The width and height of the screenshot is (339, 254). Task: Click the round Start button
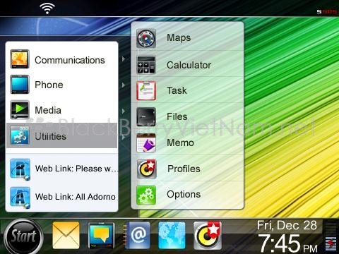tap(23, 236)
